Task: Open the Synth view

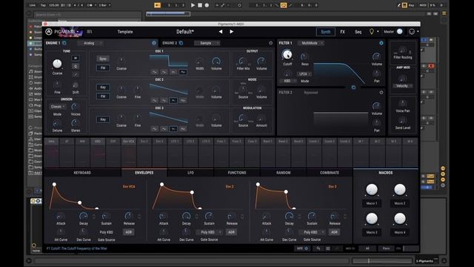Action: pyautogui.click(x=326, y=31)
